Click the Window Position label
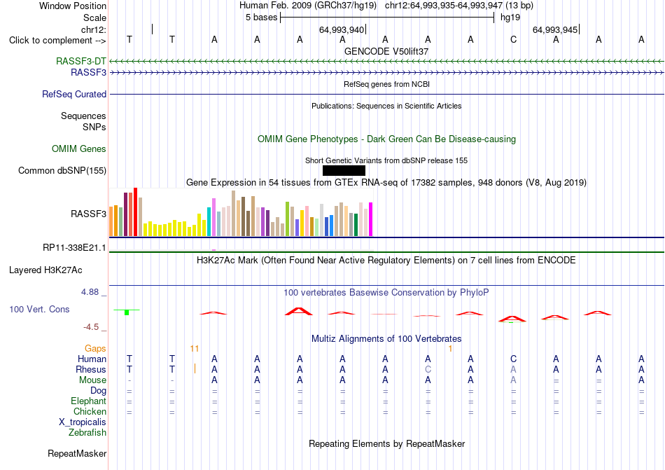This screenshot has height=470, width=665. click(x=73, y=6)
